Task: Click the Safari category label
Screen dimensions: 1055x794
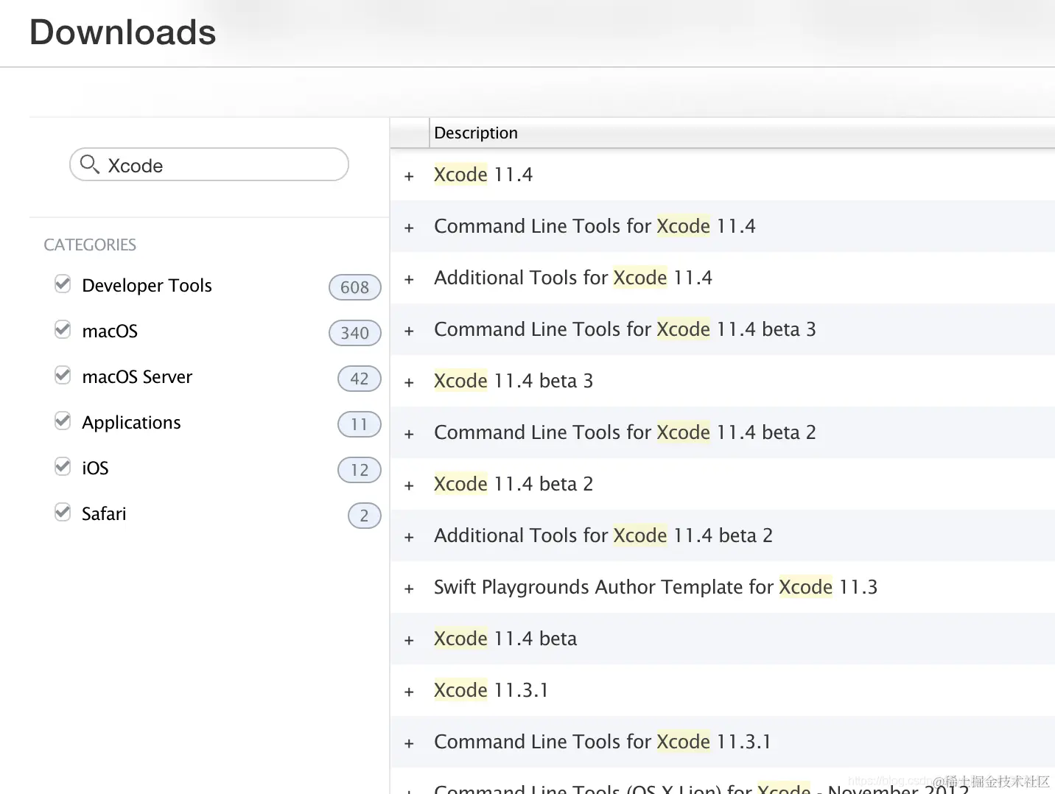Action: point(104,514)
